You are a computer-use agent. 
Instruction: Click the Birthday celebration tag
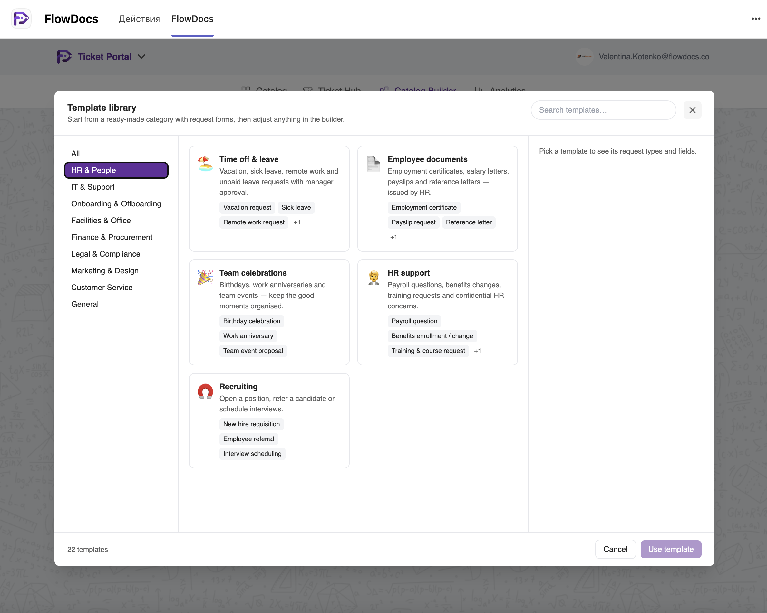pos(251,321)
